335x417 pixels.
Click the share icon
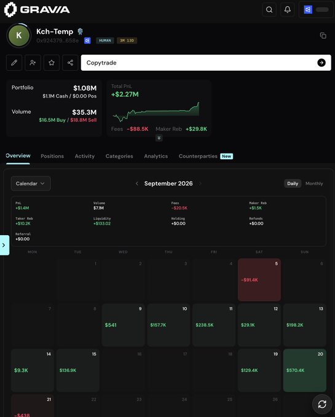click(70, 63)
